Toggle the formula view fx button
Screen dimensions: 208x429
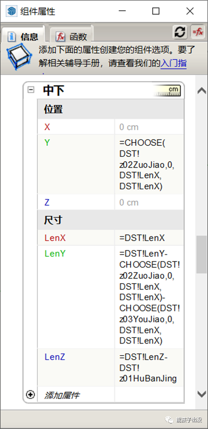(x=198, y=32)
